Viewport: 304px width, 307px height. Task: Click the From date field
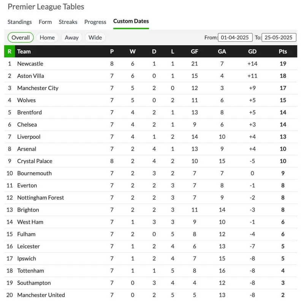(235, 37)
